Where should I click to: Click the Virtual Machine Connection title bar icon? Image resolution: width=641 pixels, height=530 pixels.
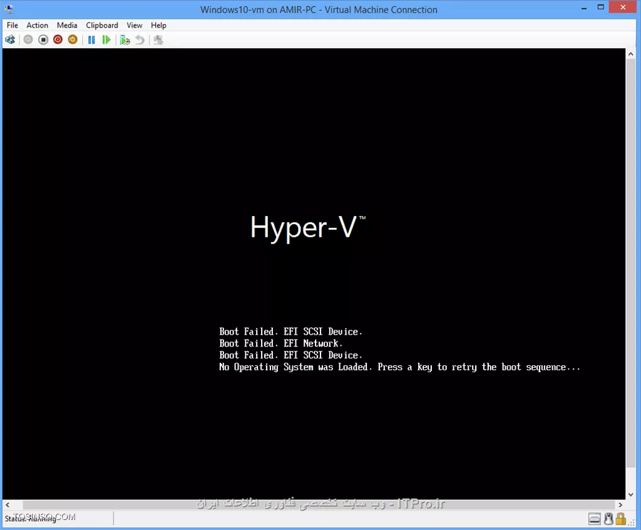[9, 9]
